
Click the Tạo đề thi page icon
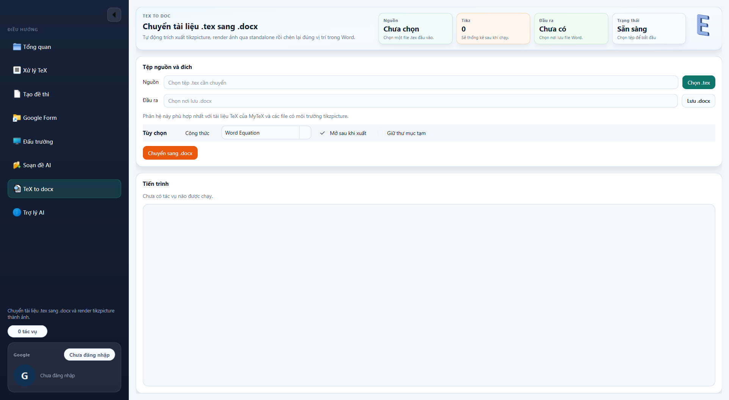[17, 94]
